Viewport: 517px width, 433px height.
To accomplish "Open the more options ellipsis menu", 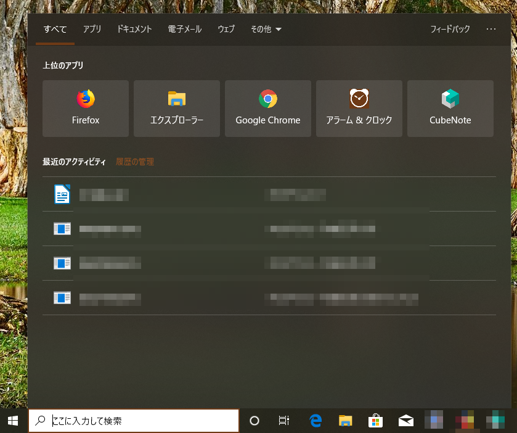I will pos(491,29).
